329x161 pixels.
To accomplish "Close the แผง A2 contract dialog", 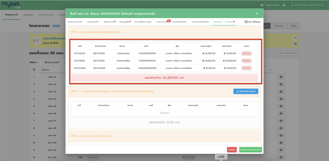I will tap(257, 13).
